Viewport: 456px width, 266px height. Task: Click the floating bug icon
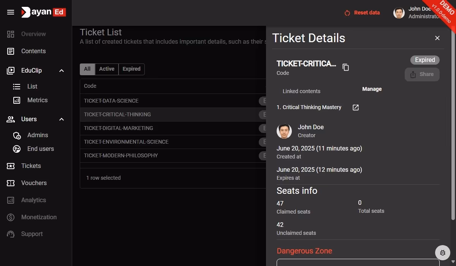click(442, 252)
